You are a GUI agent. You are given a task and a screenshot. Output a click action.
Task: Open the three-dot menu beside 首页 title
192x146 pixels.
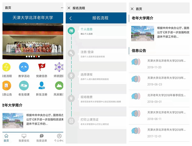coord(62,8)
